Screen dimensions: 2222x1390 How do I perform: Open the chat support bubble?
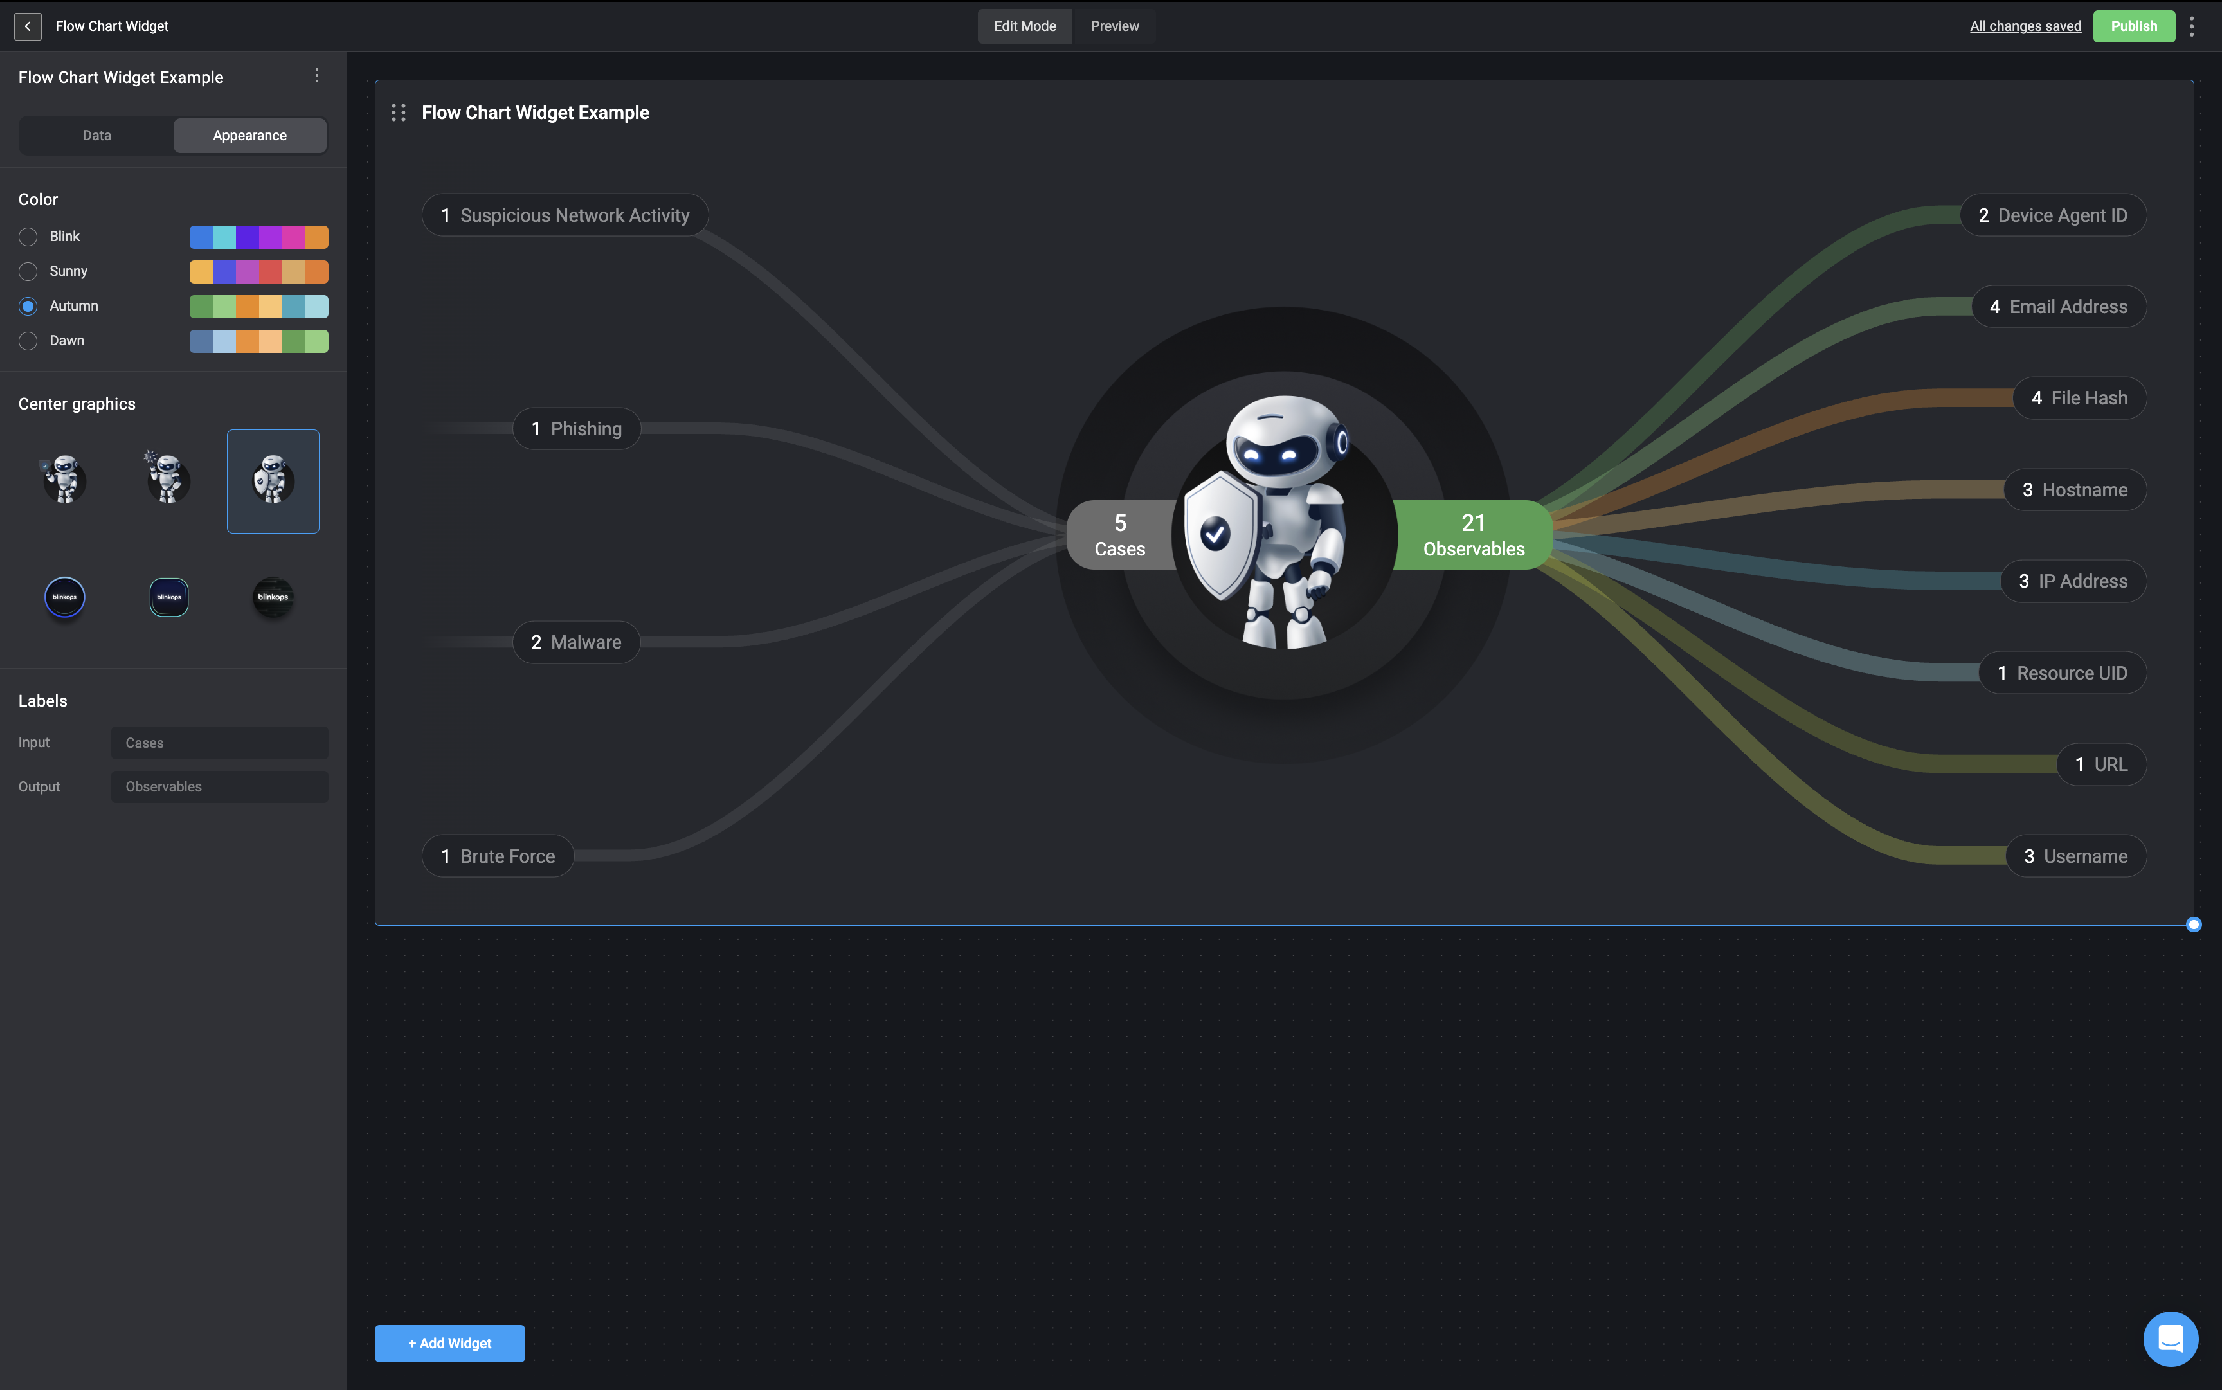tap(2171, 1339)
